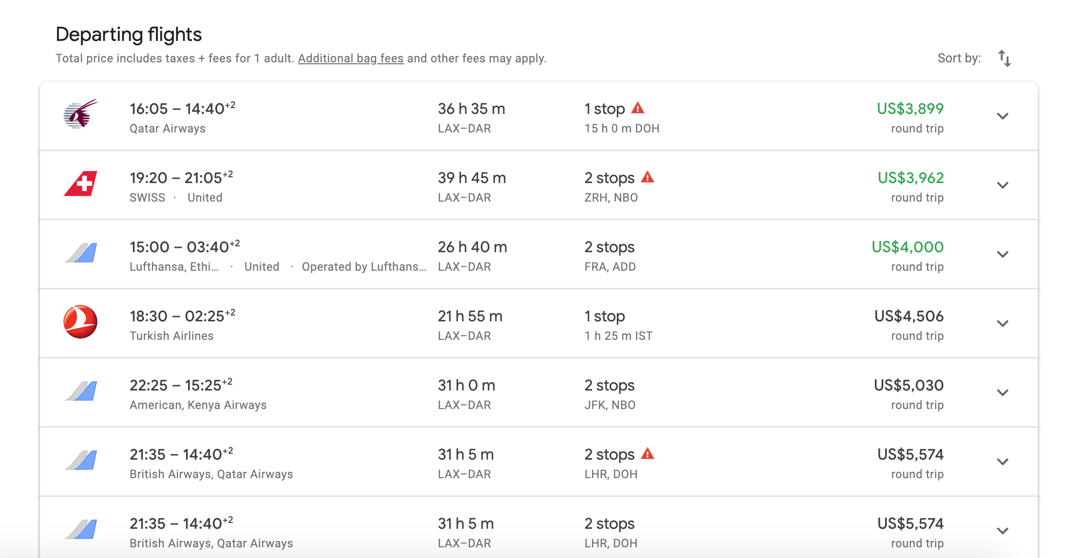Click warning triangle on Qatar 1 stop
Image resolution: width=1067 pixels, height=558 pixels.
click(x=638, y=108)
